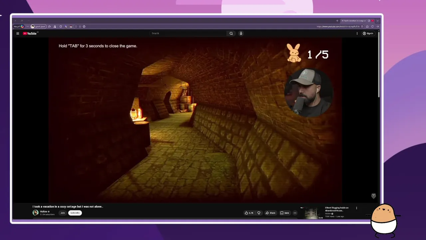Open browser three-dot settings menu
This screenshot has width=426, height=240.
(x=28, y=26)
